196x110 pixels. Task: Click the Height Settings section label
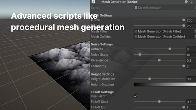(x=103, y=74)
